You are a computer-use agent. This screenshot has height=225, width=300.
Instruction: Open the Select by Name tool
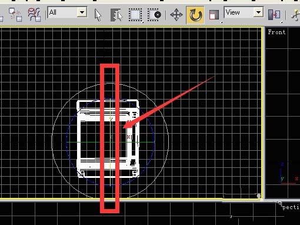click(x=116, y=15)
